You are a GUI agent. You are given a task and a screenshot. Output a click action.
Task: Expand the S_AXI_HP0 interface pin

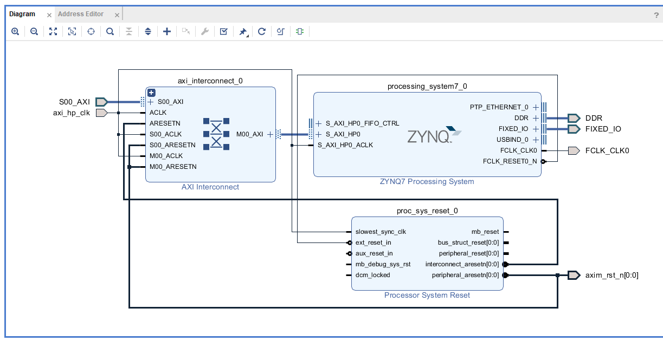coord(319,134)
